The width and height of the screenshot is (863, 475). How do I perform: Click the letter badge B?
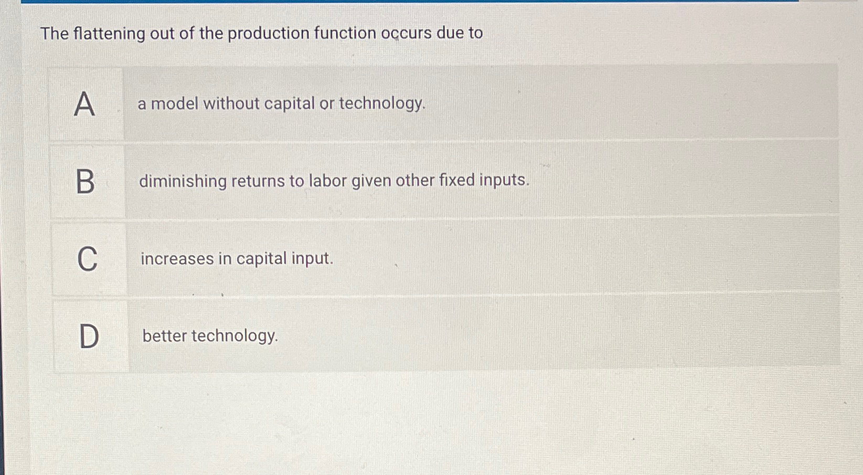click(x=87, y=181)
